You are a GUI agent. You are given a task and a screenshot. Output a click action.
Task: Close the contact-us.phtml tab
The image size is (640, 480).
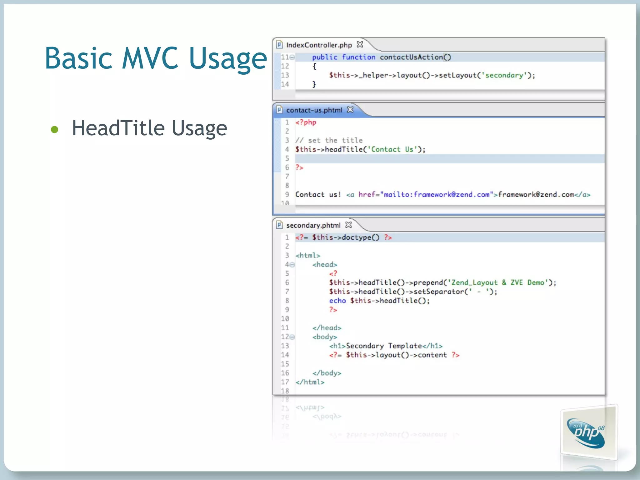[350, 110]
